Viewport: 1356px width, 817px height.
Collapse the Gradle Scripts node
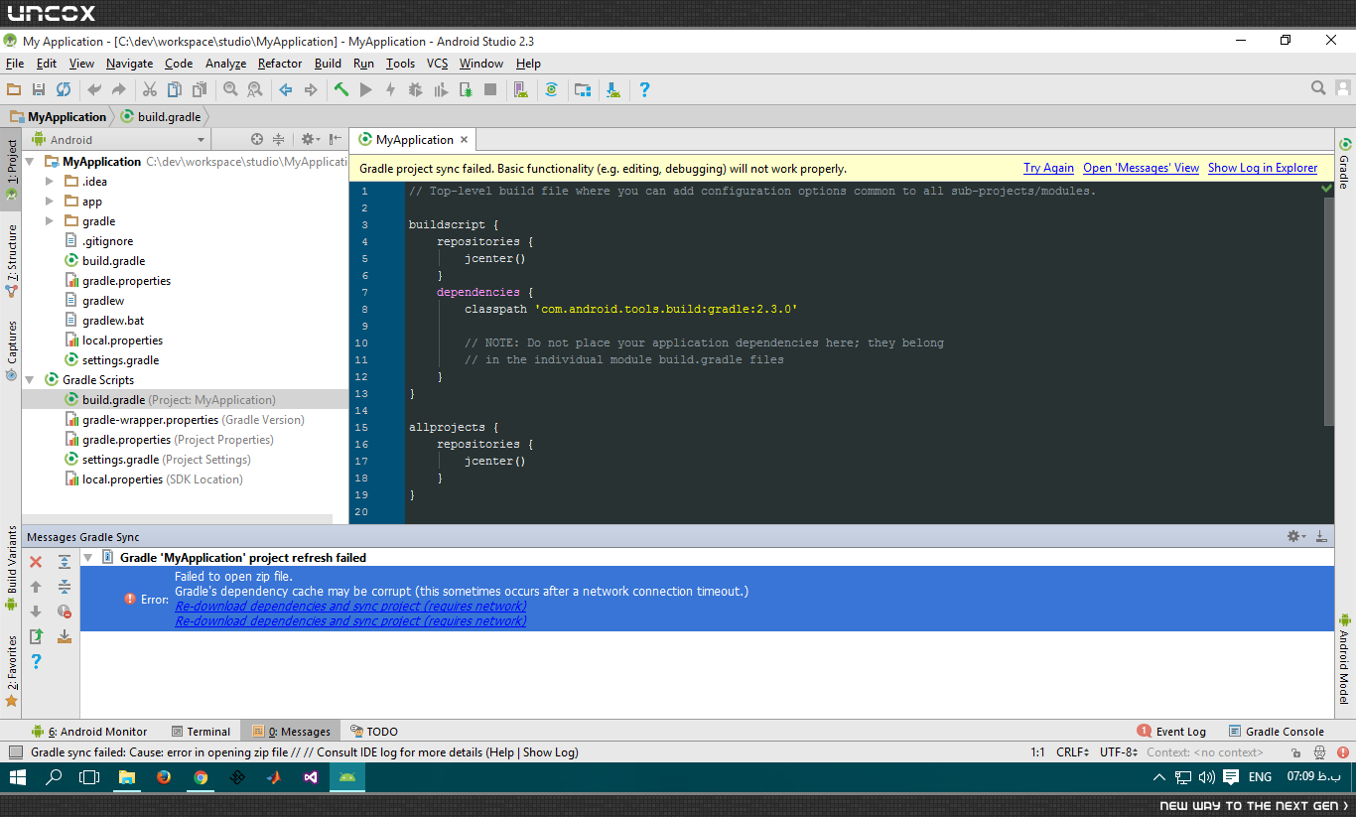point(30,380)
